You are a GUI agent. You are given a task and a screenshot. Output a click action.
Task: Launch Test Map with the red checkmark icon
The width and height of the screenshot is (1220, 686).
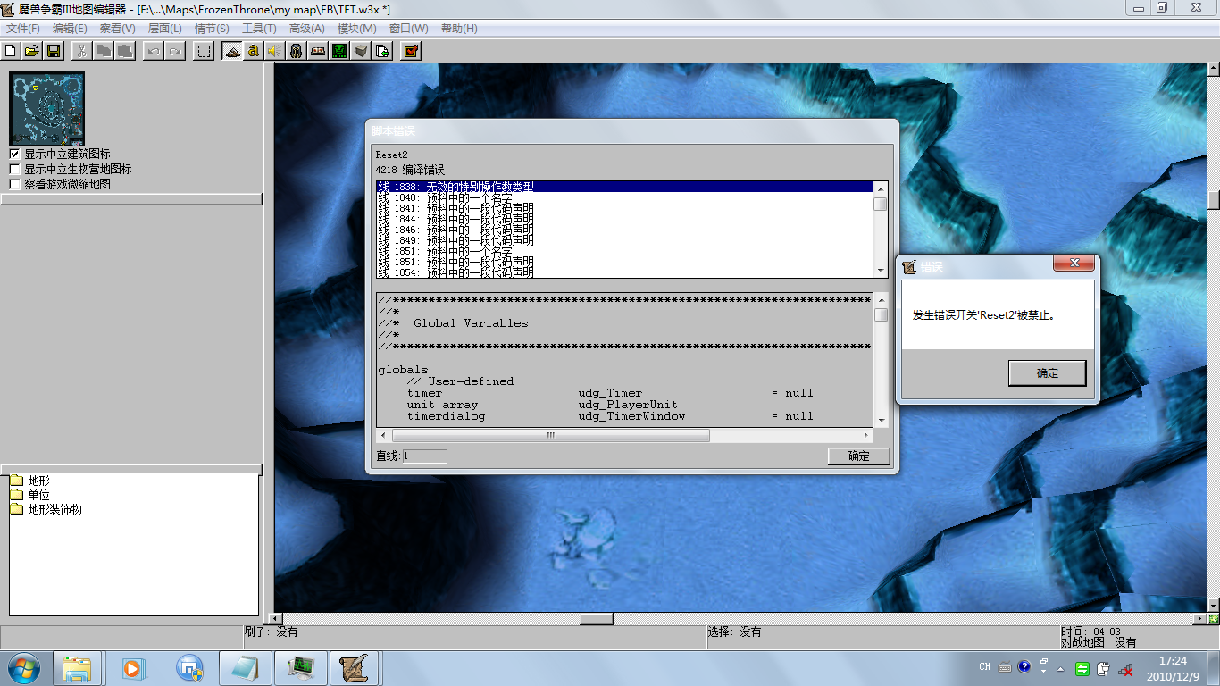[411, 51]
